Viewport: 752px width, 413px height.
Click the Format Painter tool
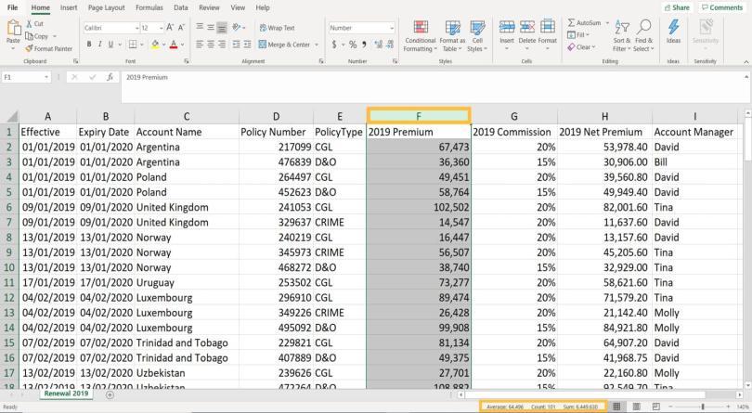click(x=51, y=48)
